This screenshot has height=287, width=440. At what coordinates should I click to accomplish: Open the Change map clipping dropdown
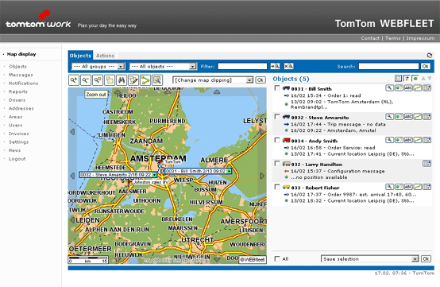pos(213,80)
